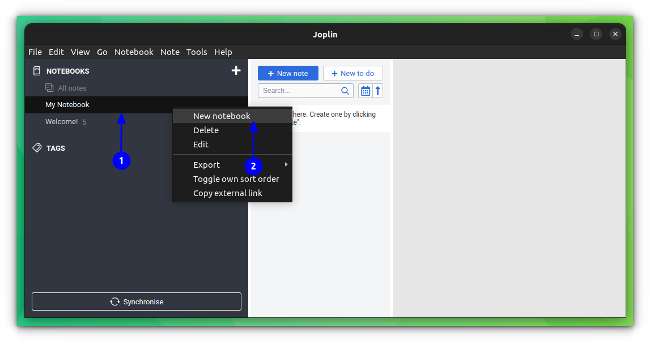
Task: Click the magnifier icon in the search bar
Action: click(x=345, y=90)
